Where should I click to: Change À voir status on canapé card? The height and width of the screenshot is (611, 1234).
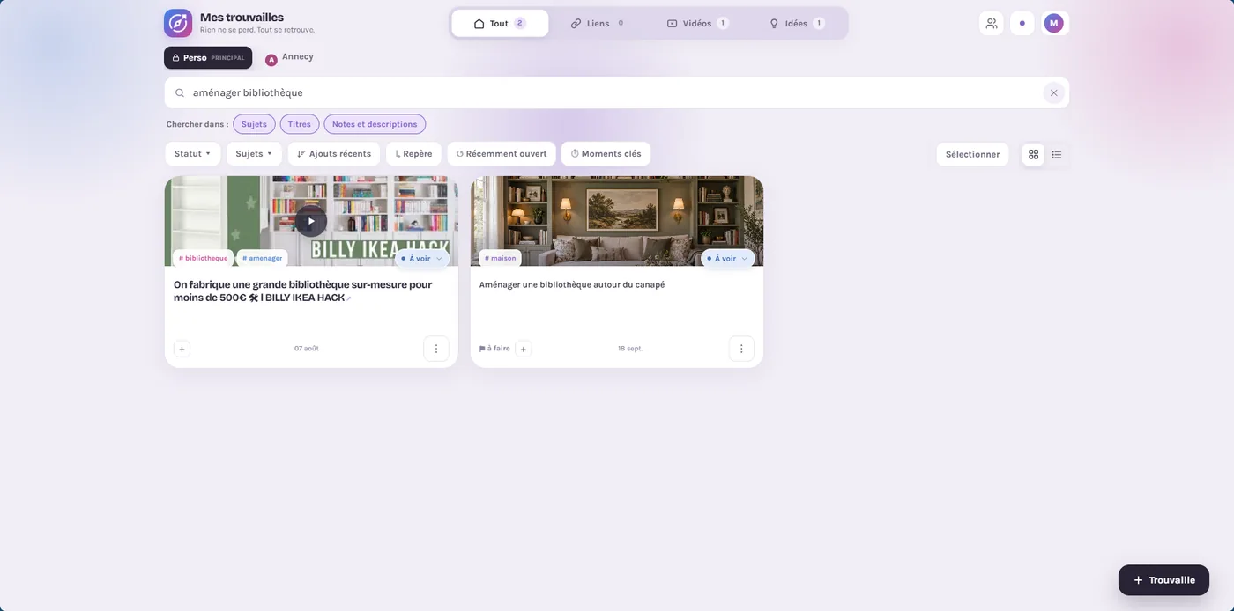(x=727, y=259)
